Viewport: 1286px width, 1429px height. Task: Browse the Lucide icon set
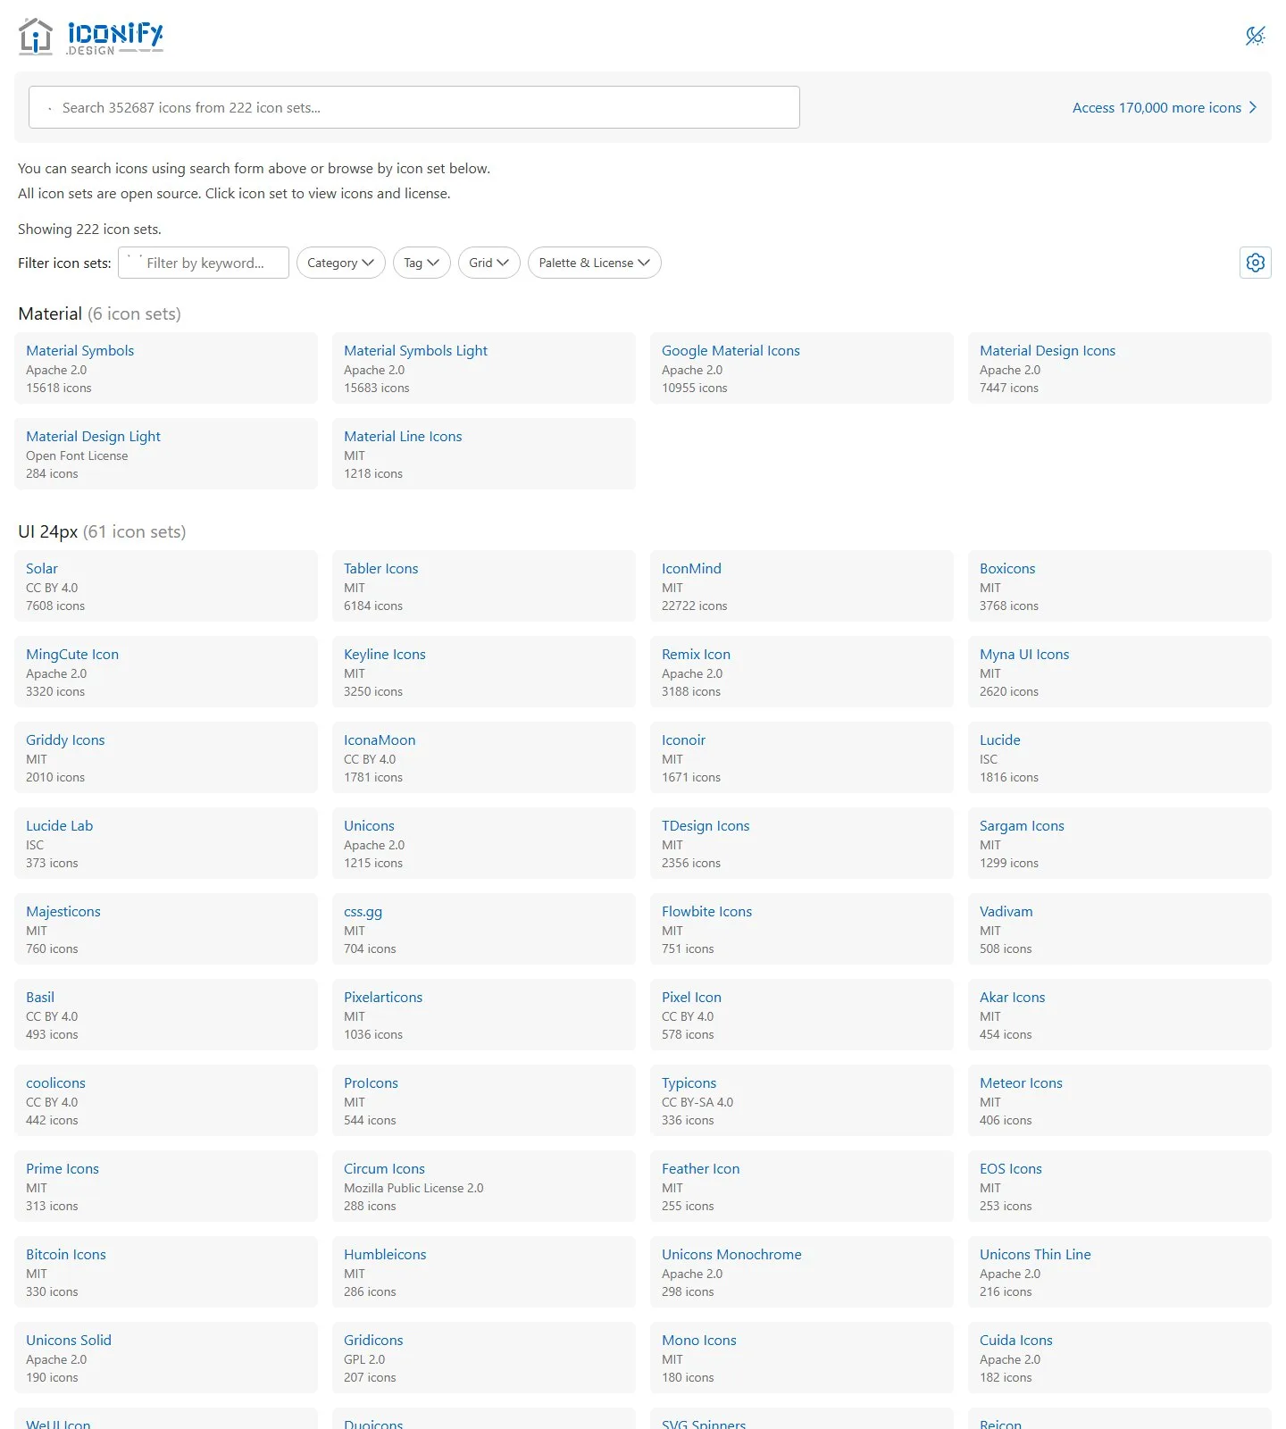coord(1120,757)
